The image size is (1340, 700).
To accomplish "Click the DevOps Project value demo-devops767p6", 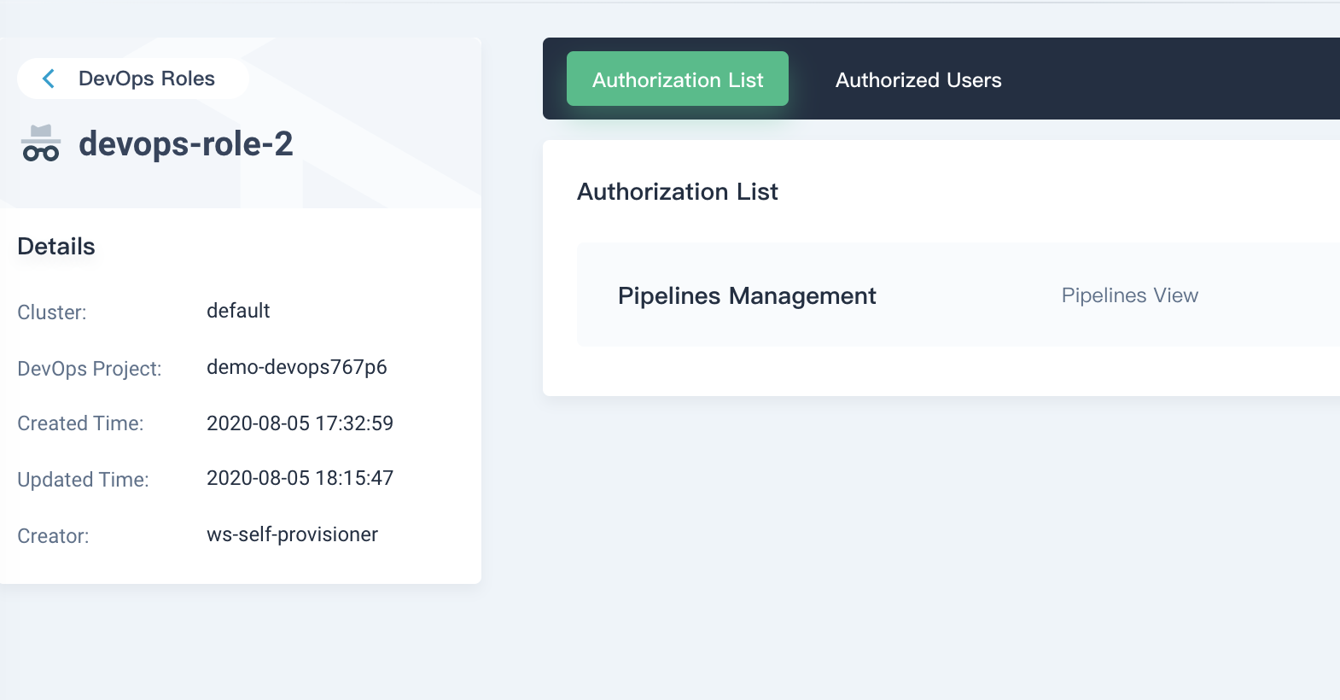I will coord(297,367).
